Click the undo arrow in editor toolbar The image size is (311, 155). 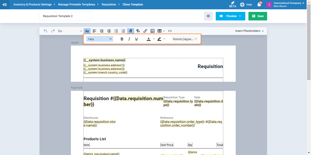tap(45, 31)
